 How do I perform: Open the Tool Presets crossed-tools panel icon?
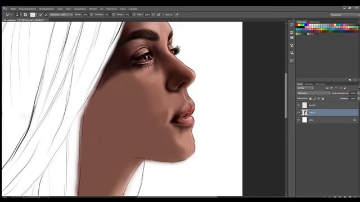click(291, 61)
